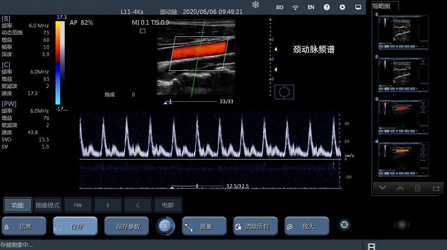The width and height of the screenshot is (447, 250).
Task: Toggle the round F knob button
Action: pos(166,226)
